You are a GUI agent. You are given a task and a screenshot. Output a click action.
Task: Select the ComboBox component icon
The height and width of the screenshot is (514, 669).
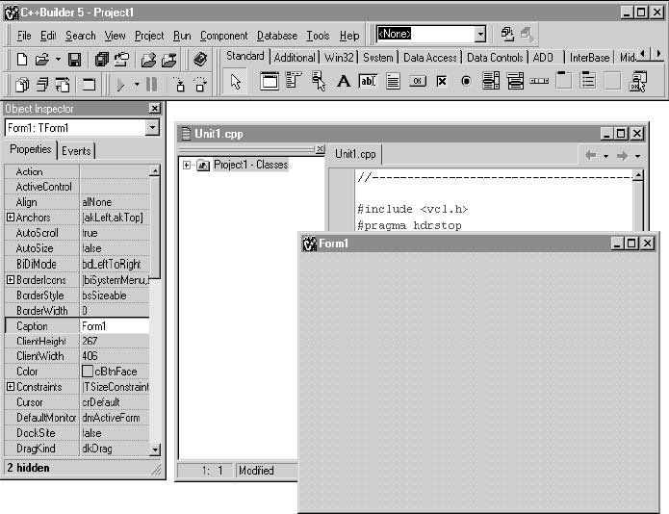(515, 81)
